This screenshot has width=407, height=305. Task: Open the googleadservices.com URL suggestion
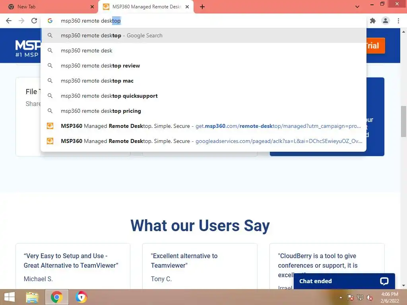(203, 141)
